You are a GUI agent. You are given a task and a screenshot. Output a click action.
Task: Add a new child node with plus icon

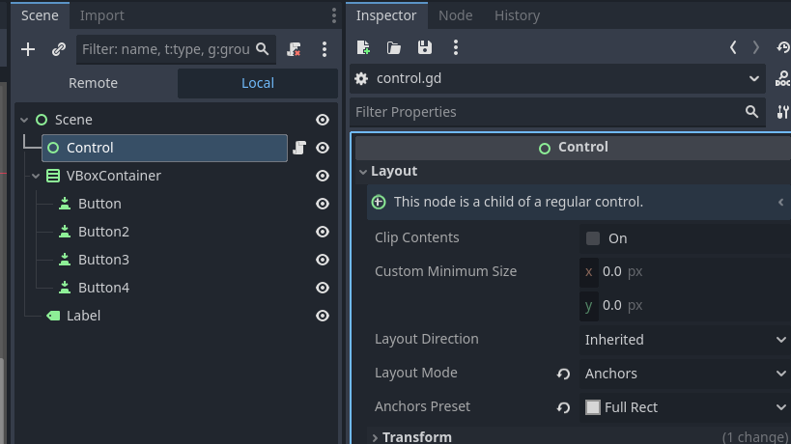pos(28,49)
